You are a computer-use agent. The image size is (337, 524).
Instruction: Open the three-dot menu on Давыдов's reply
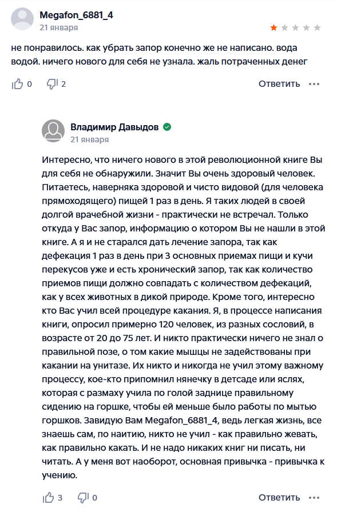coord(314,498)
